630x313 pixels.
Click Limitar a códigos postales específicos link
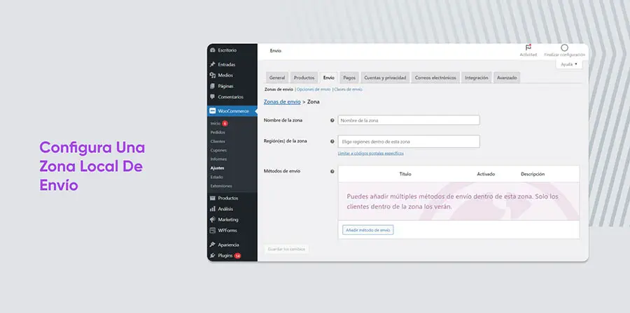coord(371,153)
